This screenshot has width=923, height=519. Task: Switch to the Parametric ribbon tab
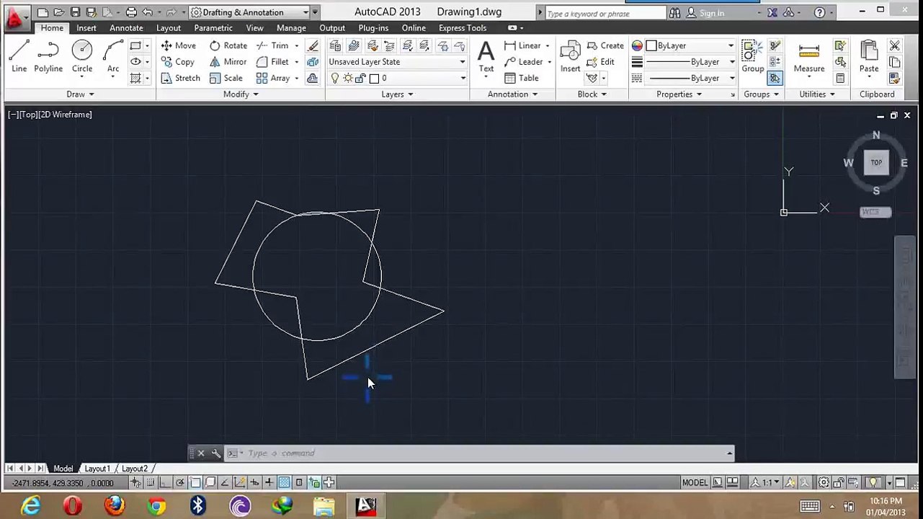click(213, 28)
